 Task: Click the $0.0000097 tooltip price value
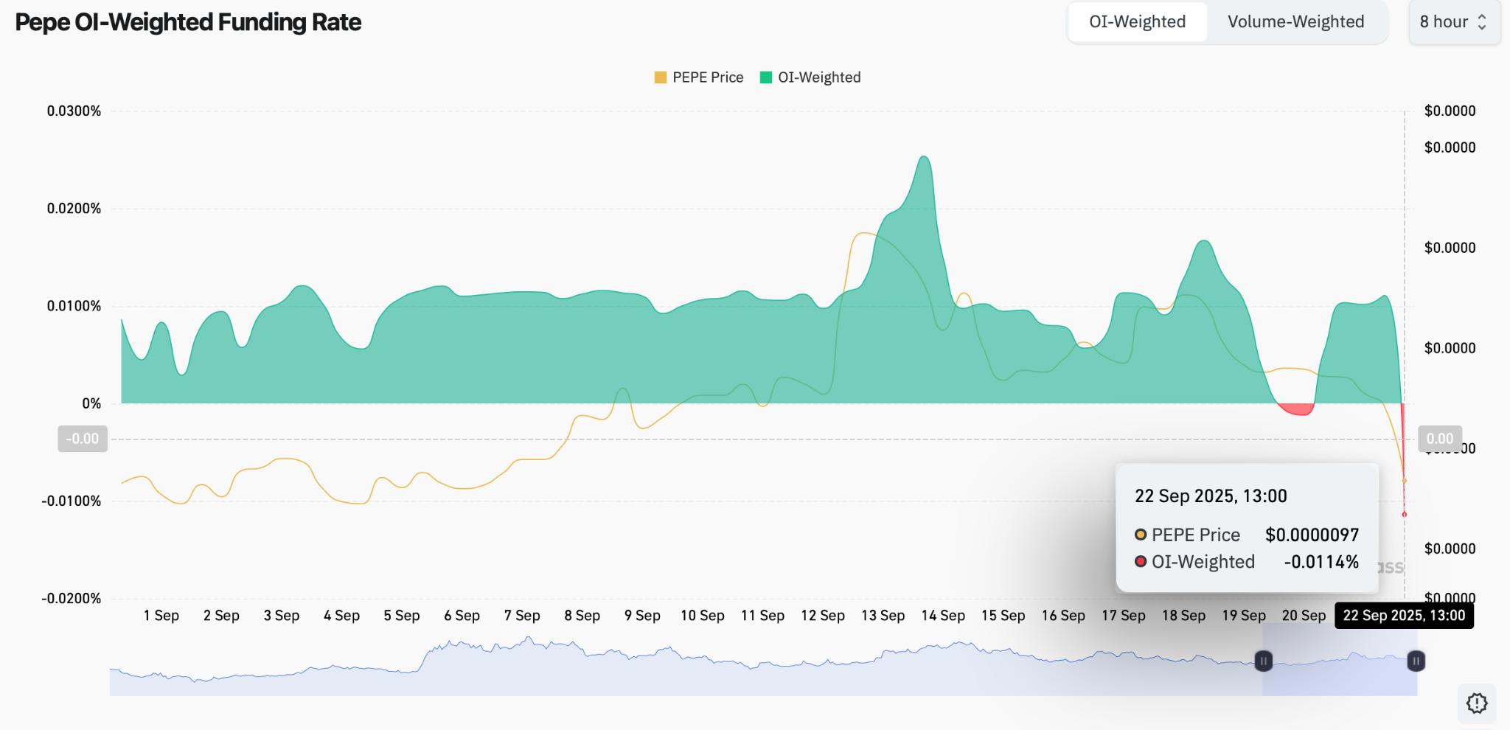(x=1312, y=535)
